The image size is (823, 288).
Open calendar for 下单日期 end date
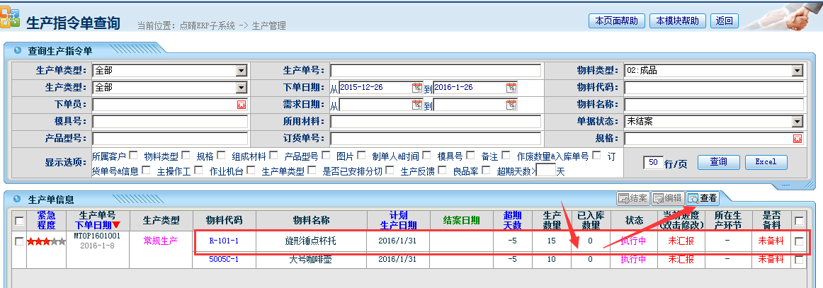511,88
